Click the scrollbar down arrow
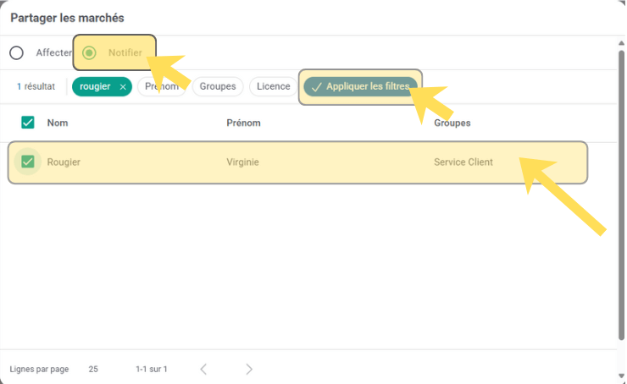Screen dimensions: 627x384 coord(620,377)
